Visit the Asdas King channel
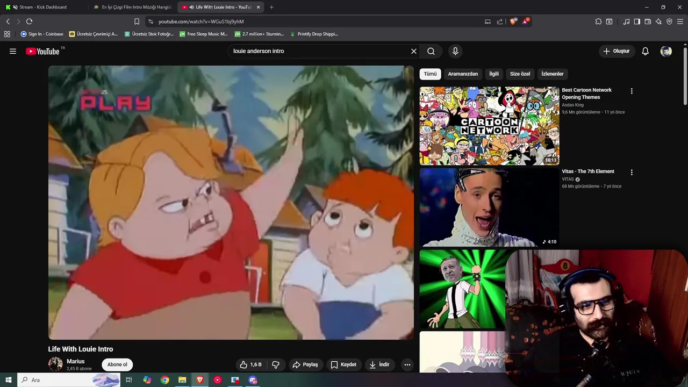Viewport: 688px width, 387px height. [572, 105]
